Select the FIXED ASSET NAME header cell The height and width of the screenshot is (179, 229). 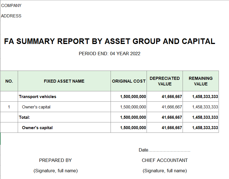tap(64, 81)
